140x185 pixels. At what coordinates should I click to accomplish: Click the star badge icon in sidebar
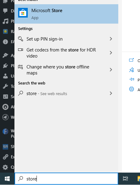pos(5,31)
